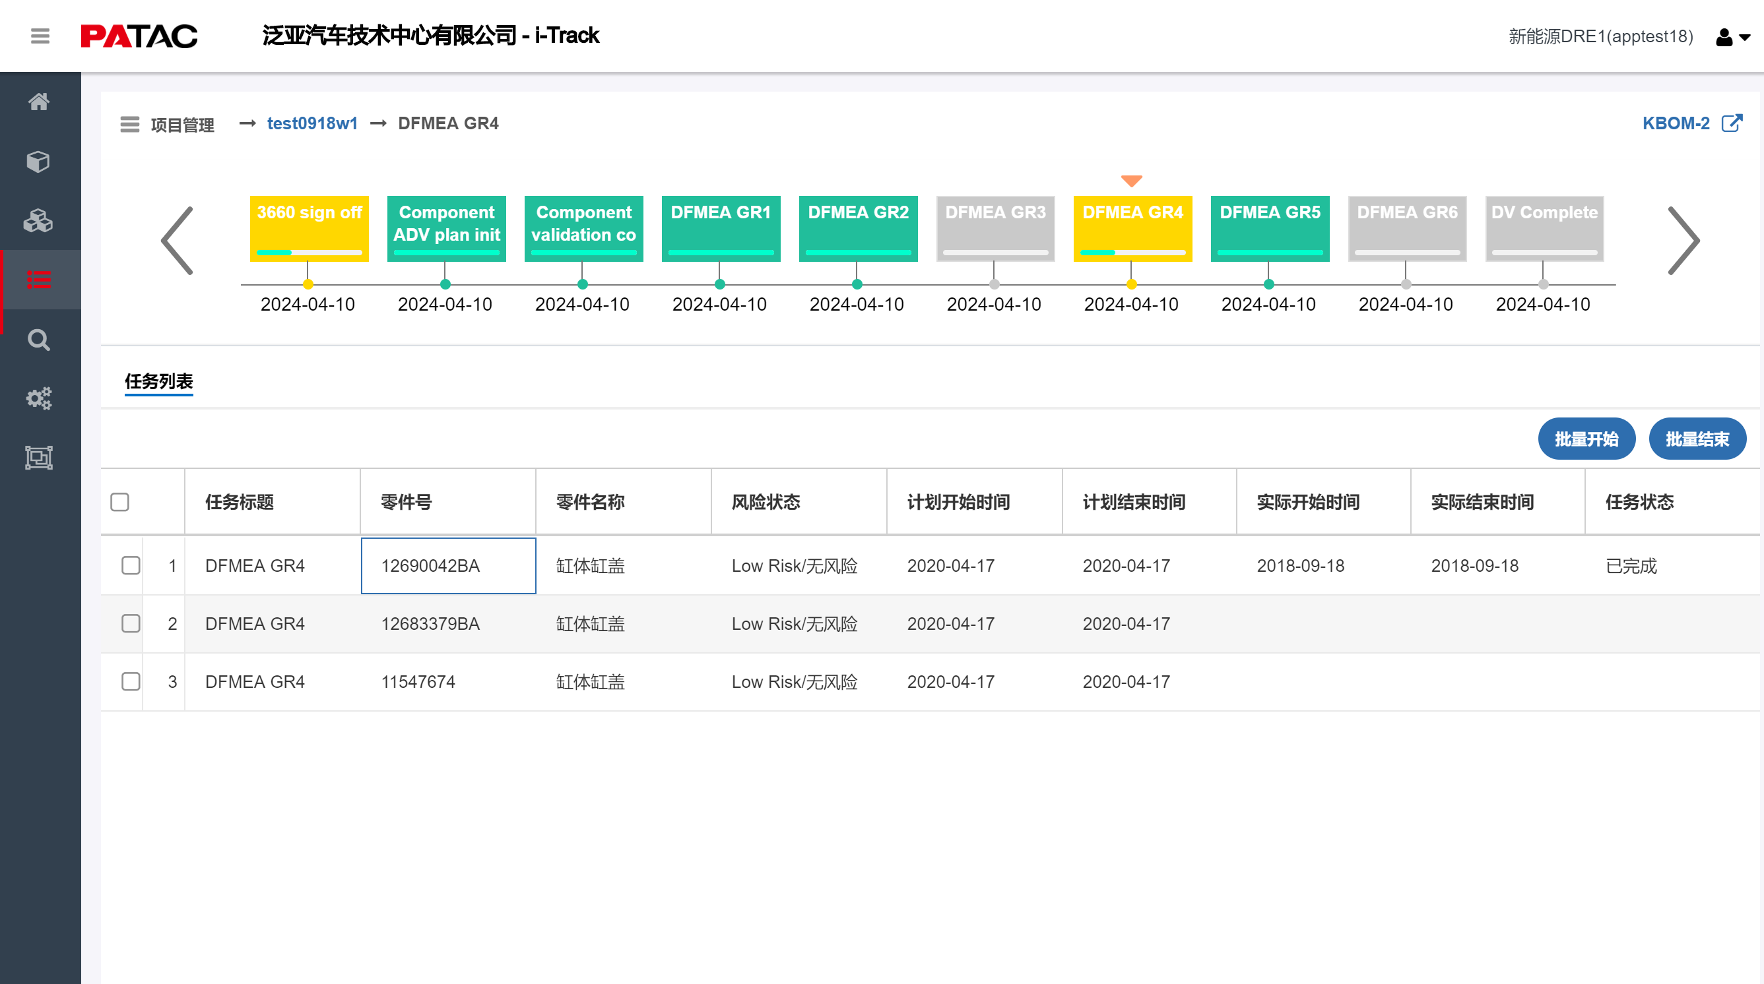Select the DFMEA GR5 milestone card

pos(1270,229)
